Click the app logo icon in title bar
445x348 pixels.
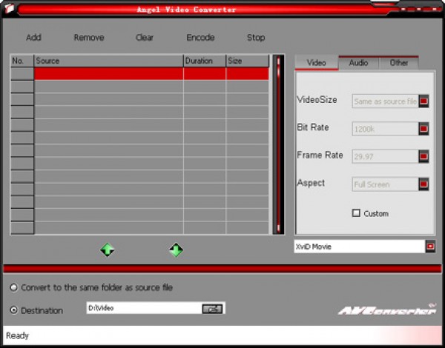[x=10, y=8]
